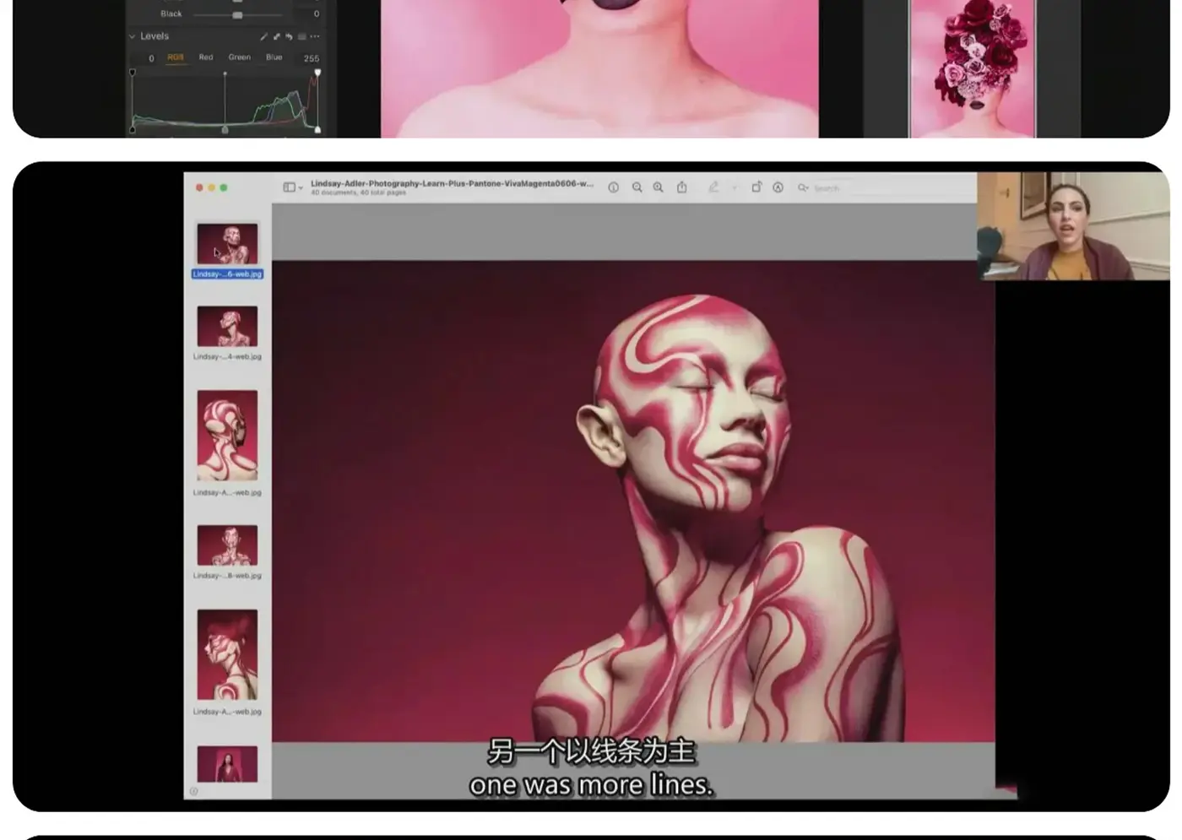Open the Levels more options ellipsis
The image size is (1182, 840).
pos(315,36)
